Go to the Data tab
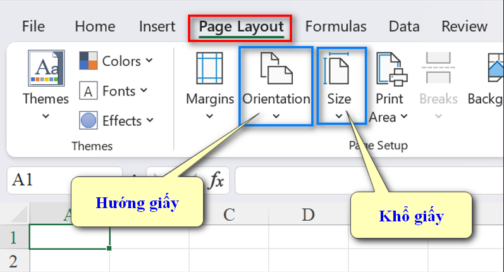 coord(404,27)
